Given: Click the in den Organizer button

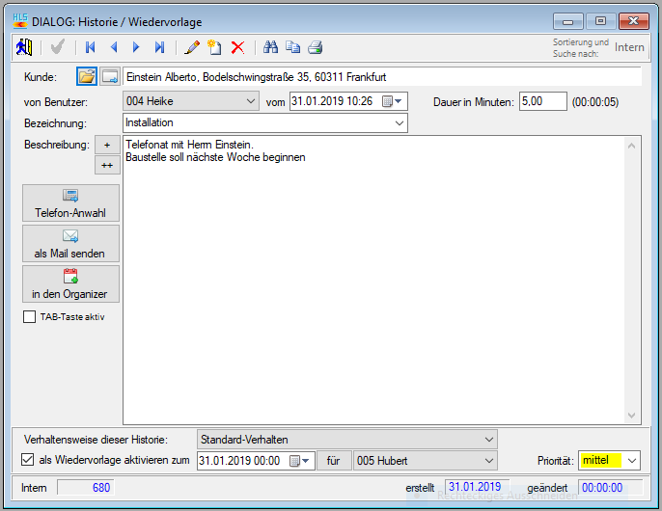Looking at the screenshot, I should [x=70, y=284].
